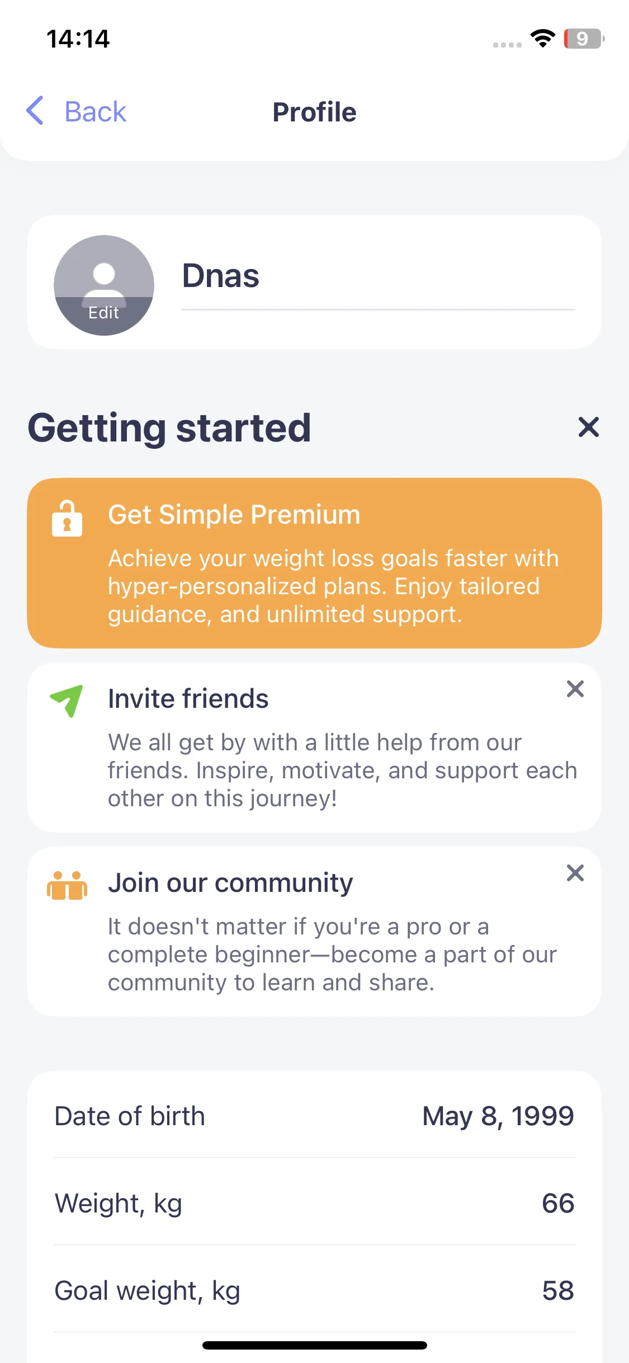The height and width of the screenshot is (1363, 629).
Task: Open the Join our community title
Action: [230, 882]
